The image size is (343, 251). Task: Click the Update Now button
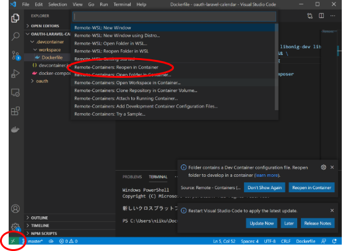coord(262,223)
